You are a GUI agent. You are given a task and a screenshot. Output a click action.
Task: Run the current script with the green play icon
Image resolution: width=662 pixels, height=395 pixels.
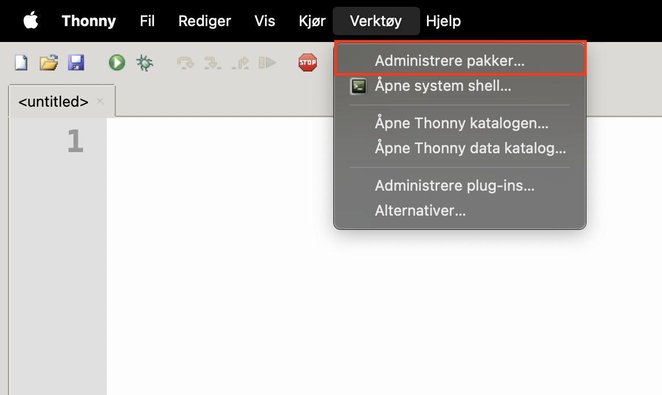pyautogui.click(x=117, y=62)
